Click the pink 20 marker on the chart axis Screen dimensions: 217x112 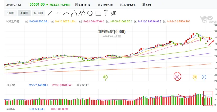click(x=177, y=77)
